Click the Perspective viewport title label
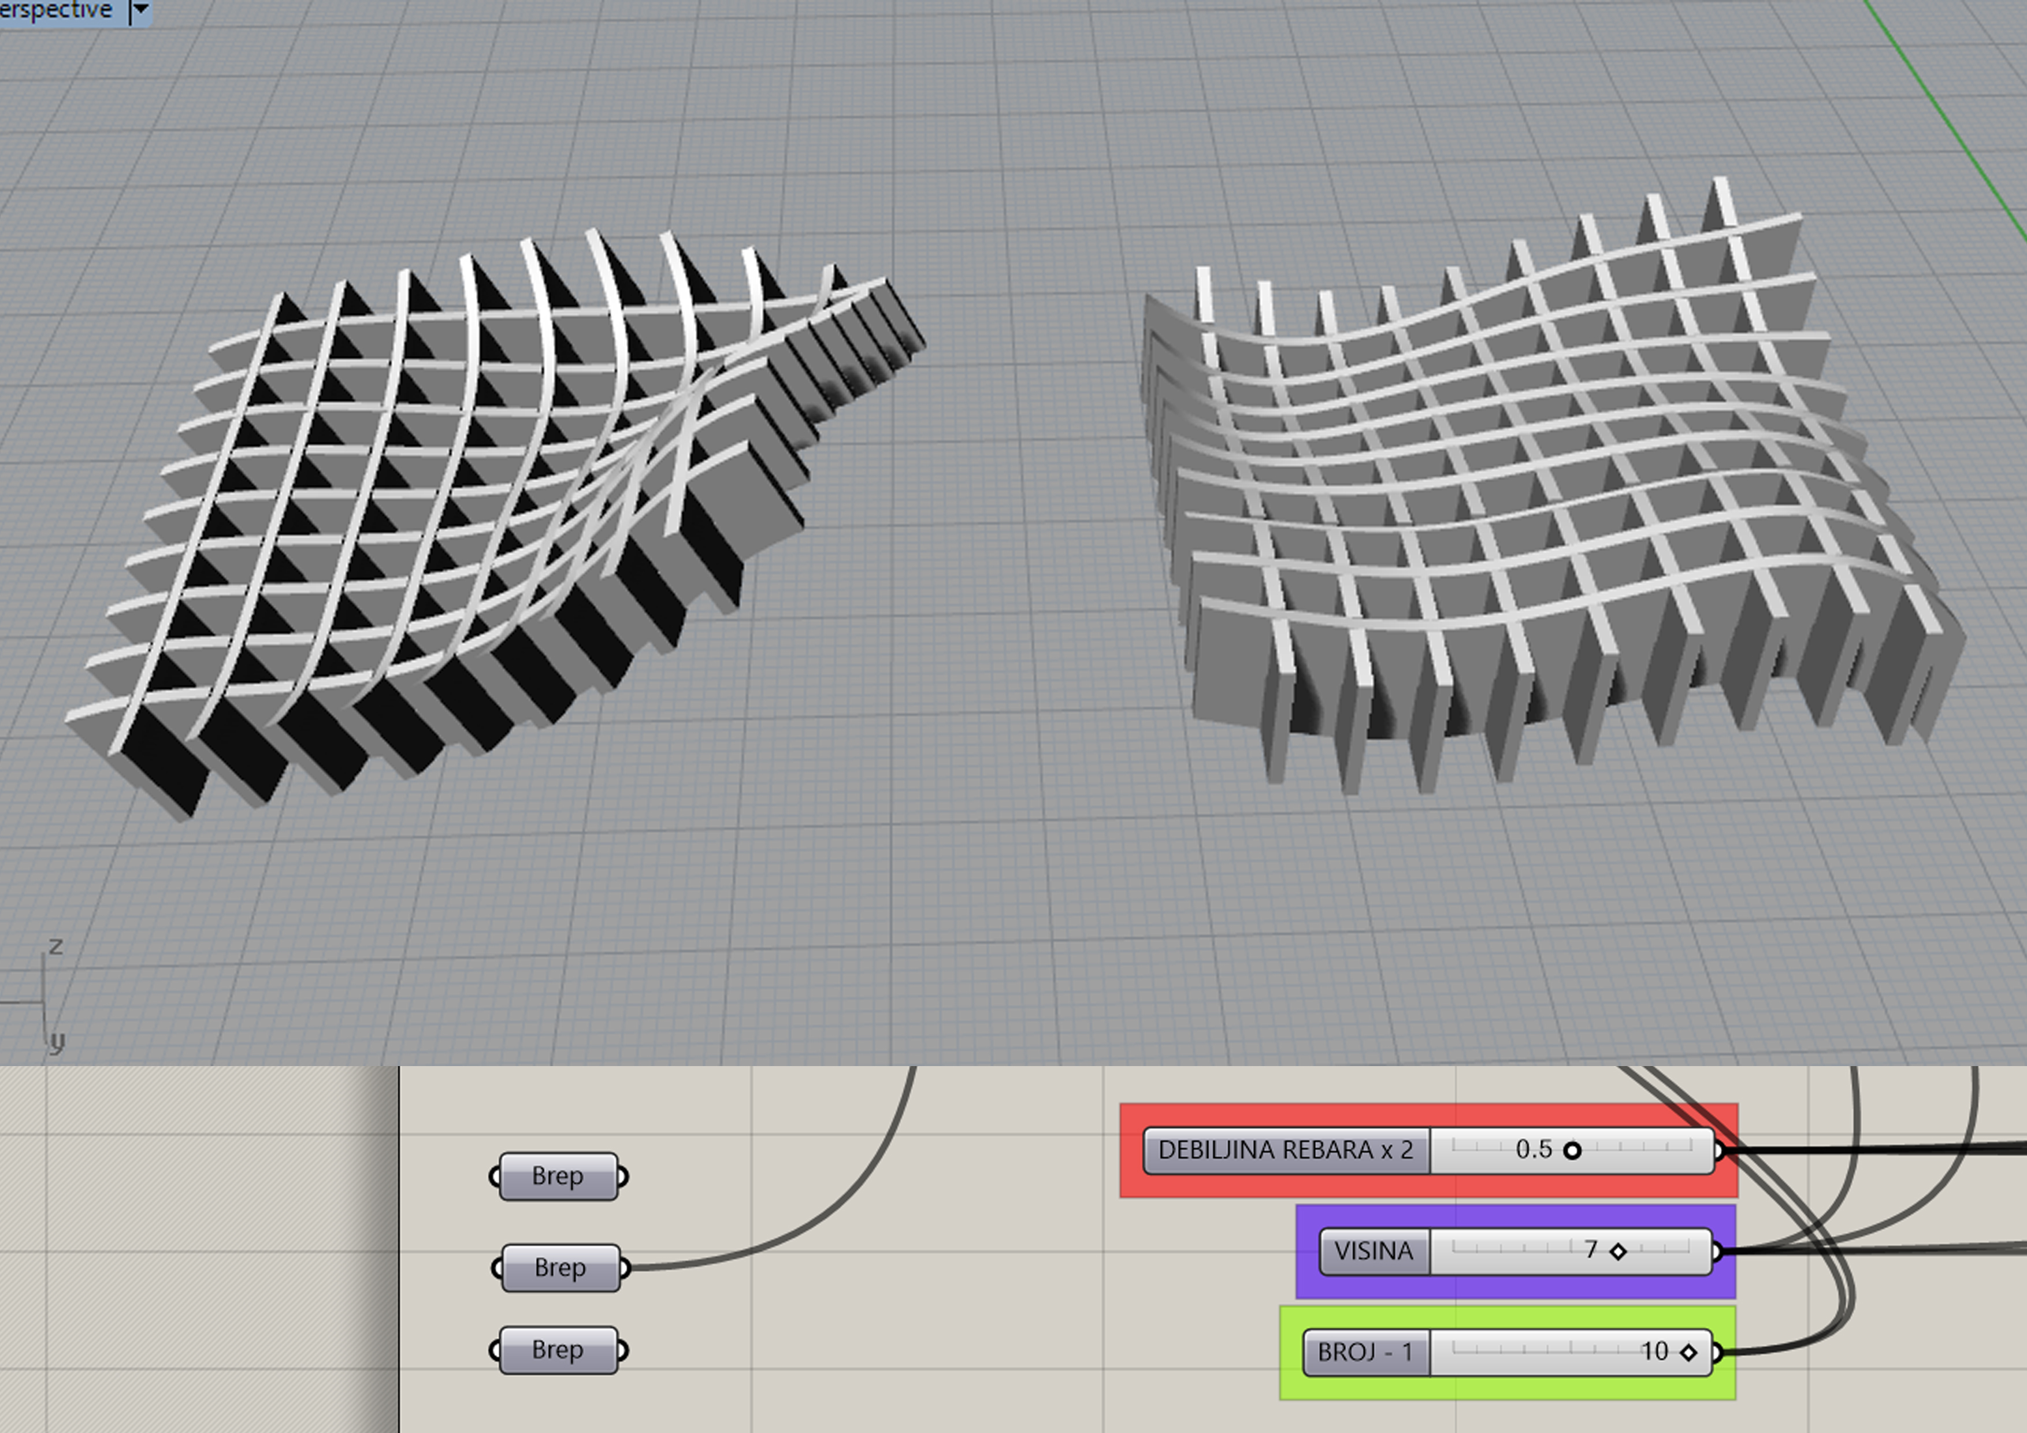 tap(57, 10)
